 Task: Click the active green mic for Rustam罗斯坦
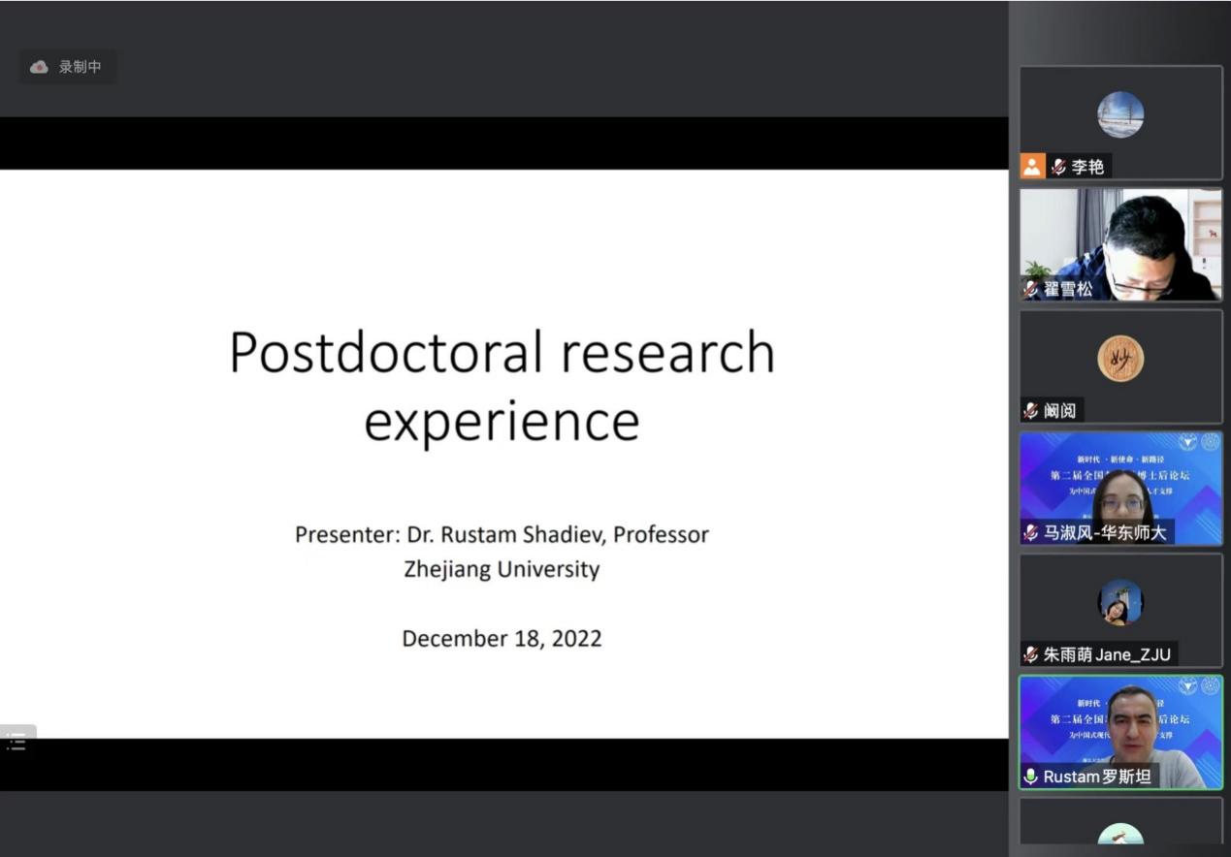click(x=1031, y=777)
